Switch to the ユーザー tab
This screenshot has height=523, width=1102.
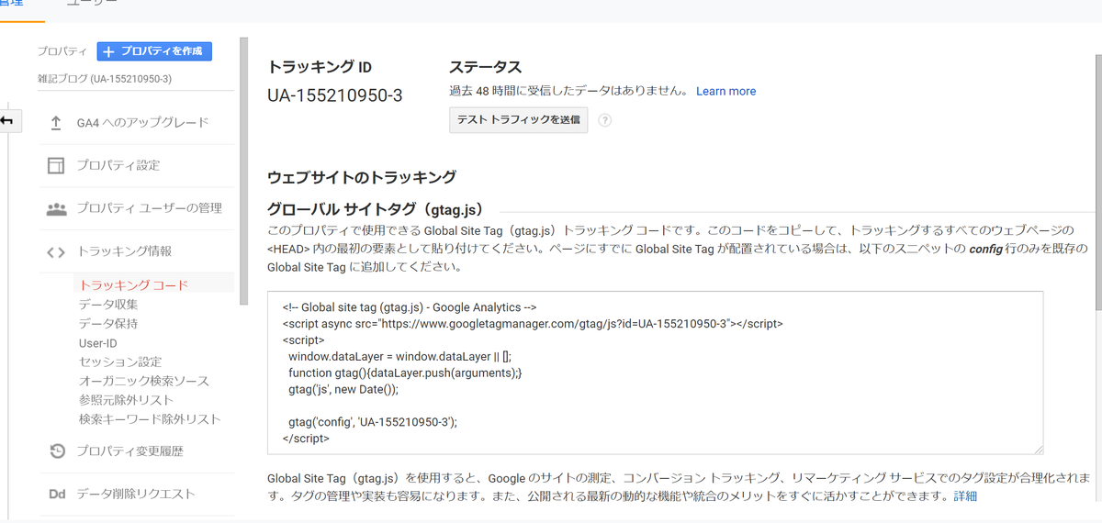coord(92,5)
